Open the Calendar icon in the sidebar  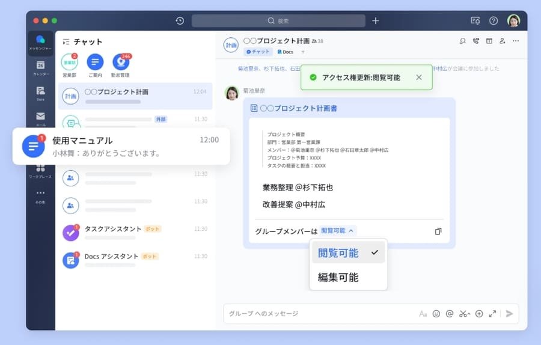click(40, 68)
